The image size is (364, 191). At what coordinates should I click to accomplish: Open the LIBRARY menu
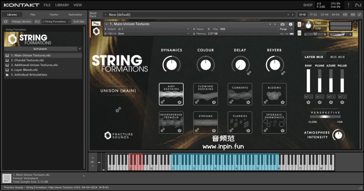(62, 5)
